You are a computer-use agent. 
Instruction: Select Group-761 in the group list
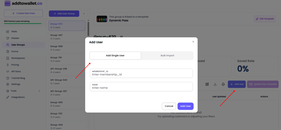coord(67,59)
